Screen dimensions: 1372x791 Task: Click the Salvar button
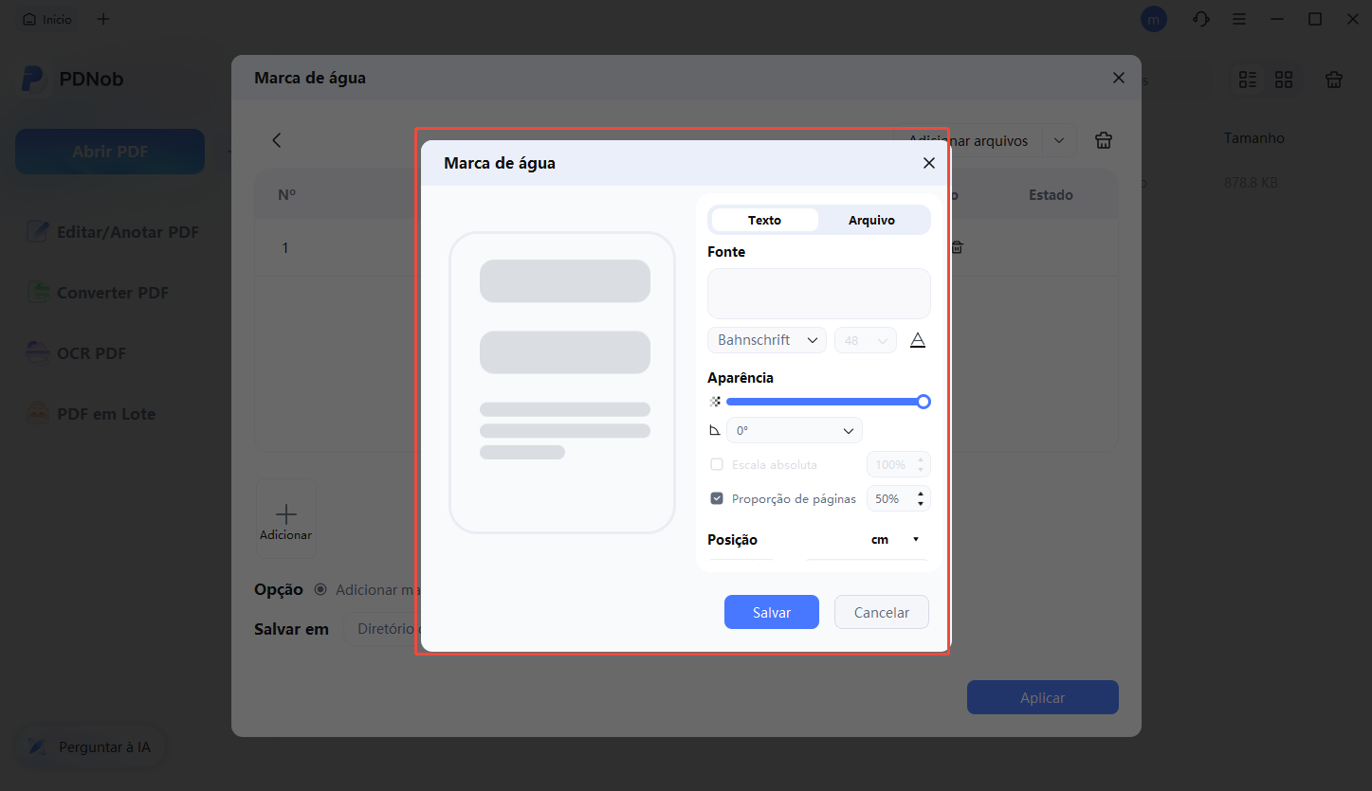click(771, 612)
